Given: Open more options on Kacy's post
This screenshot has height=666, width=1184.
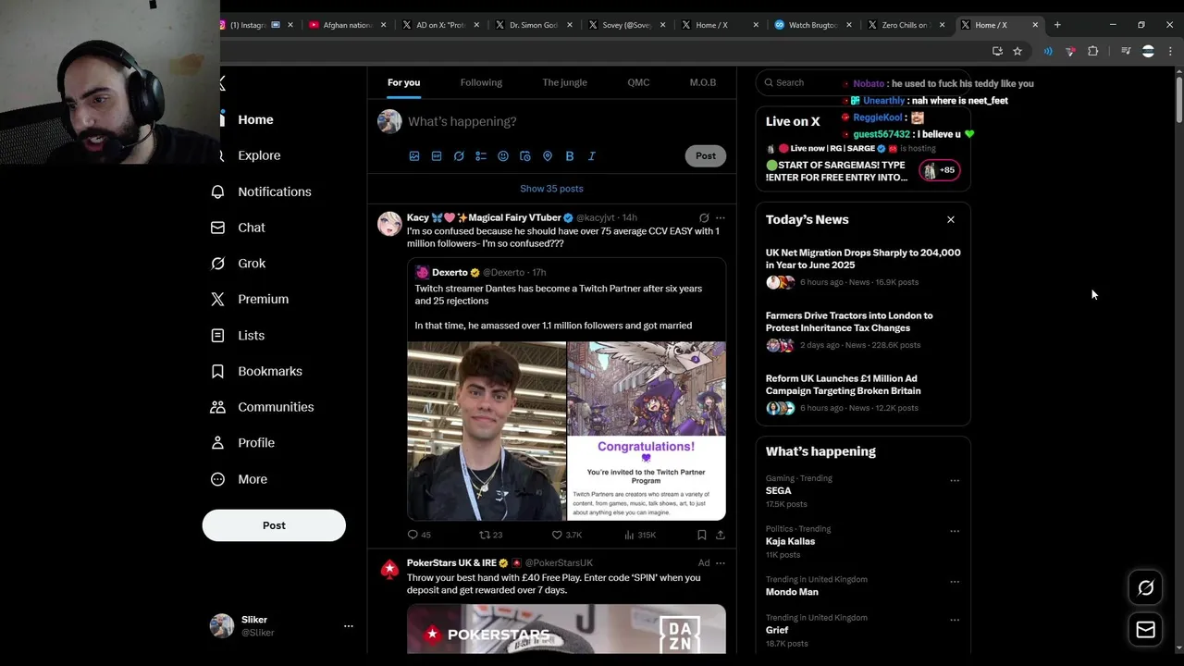Looking at the screenshot, I should 721,218.
